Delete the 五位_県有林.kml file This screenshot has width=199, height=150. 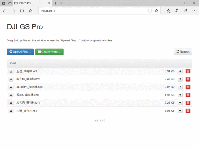[x=188, y=71]
